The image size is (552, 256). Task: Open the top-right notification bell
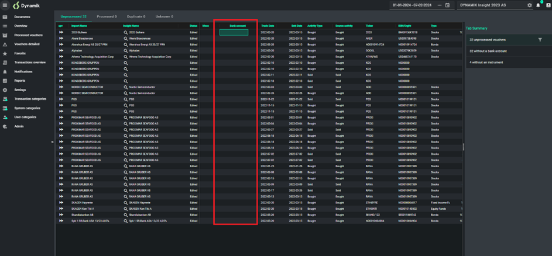pos(539,5)
